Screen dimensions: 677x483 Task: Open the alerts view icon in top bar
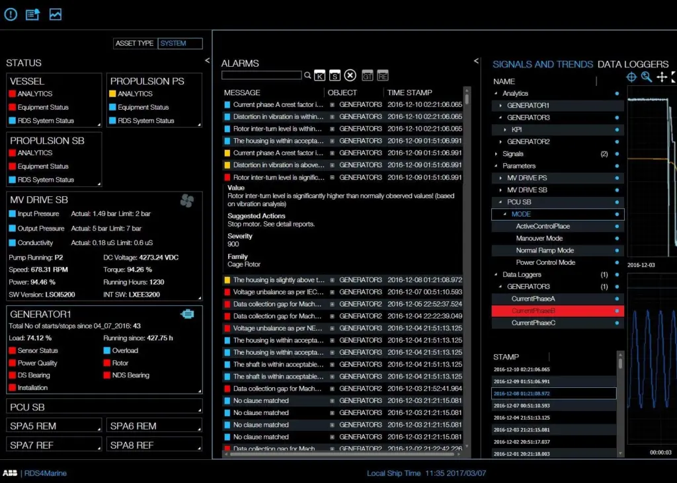click(x=11, y=15)
